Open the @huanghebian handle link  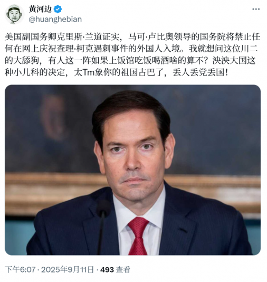[x=55, y=19]
